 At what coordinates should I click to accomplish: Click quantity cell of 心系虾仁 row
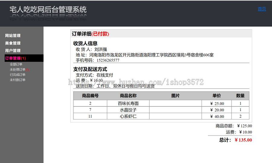click(241, 116)
